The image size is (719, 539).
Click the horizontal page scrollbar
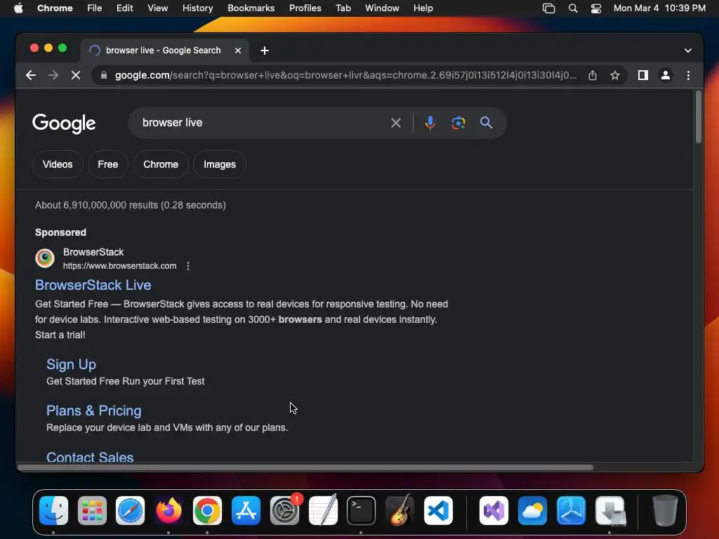click(305, 467)
